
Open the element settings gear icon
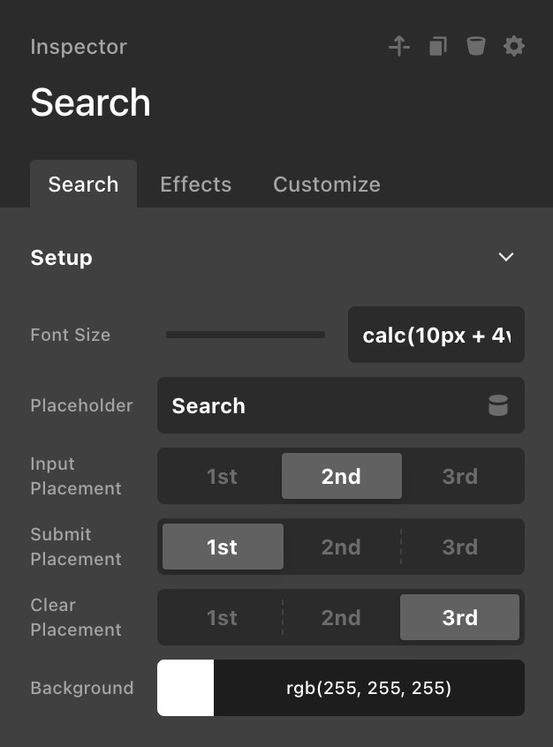tap(514, 46)
